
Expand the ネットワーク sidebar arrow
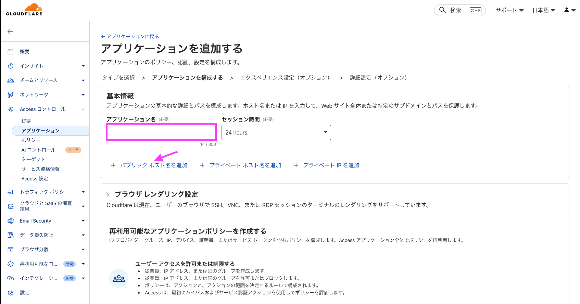point(83,95)
